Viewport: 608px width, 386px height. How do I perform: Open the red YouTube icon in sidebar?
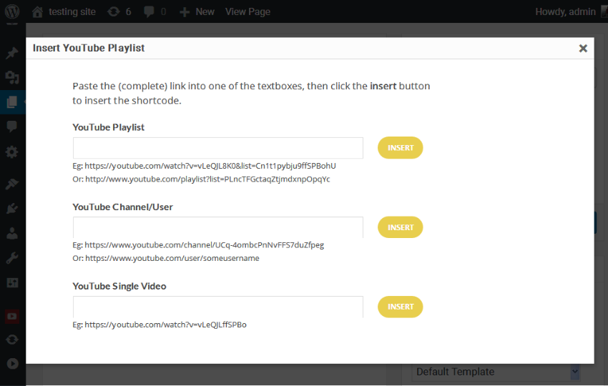(x=12, y=316)
